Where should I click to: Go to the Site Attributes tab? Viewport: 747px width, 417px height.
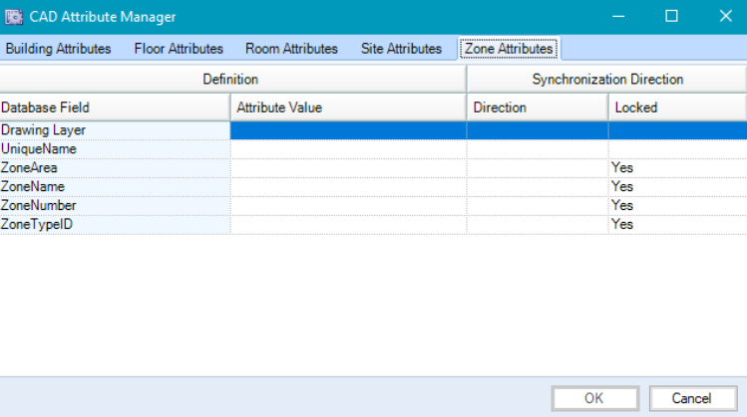(401, 49)
